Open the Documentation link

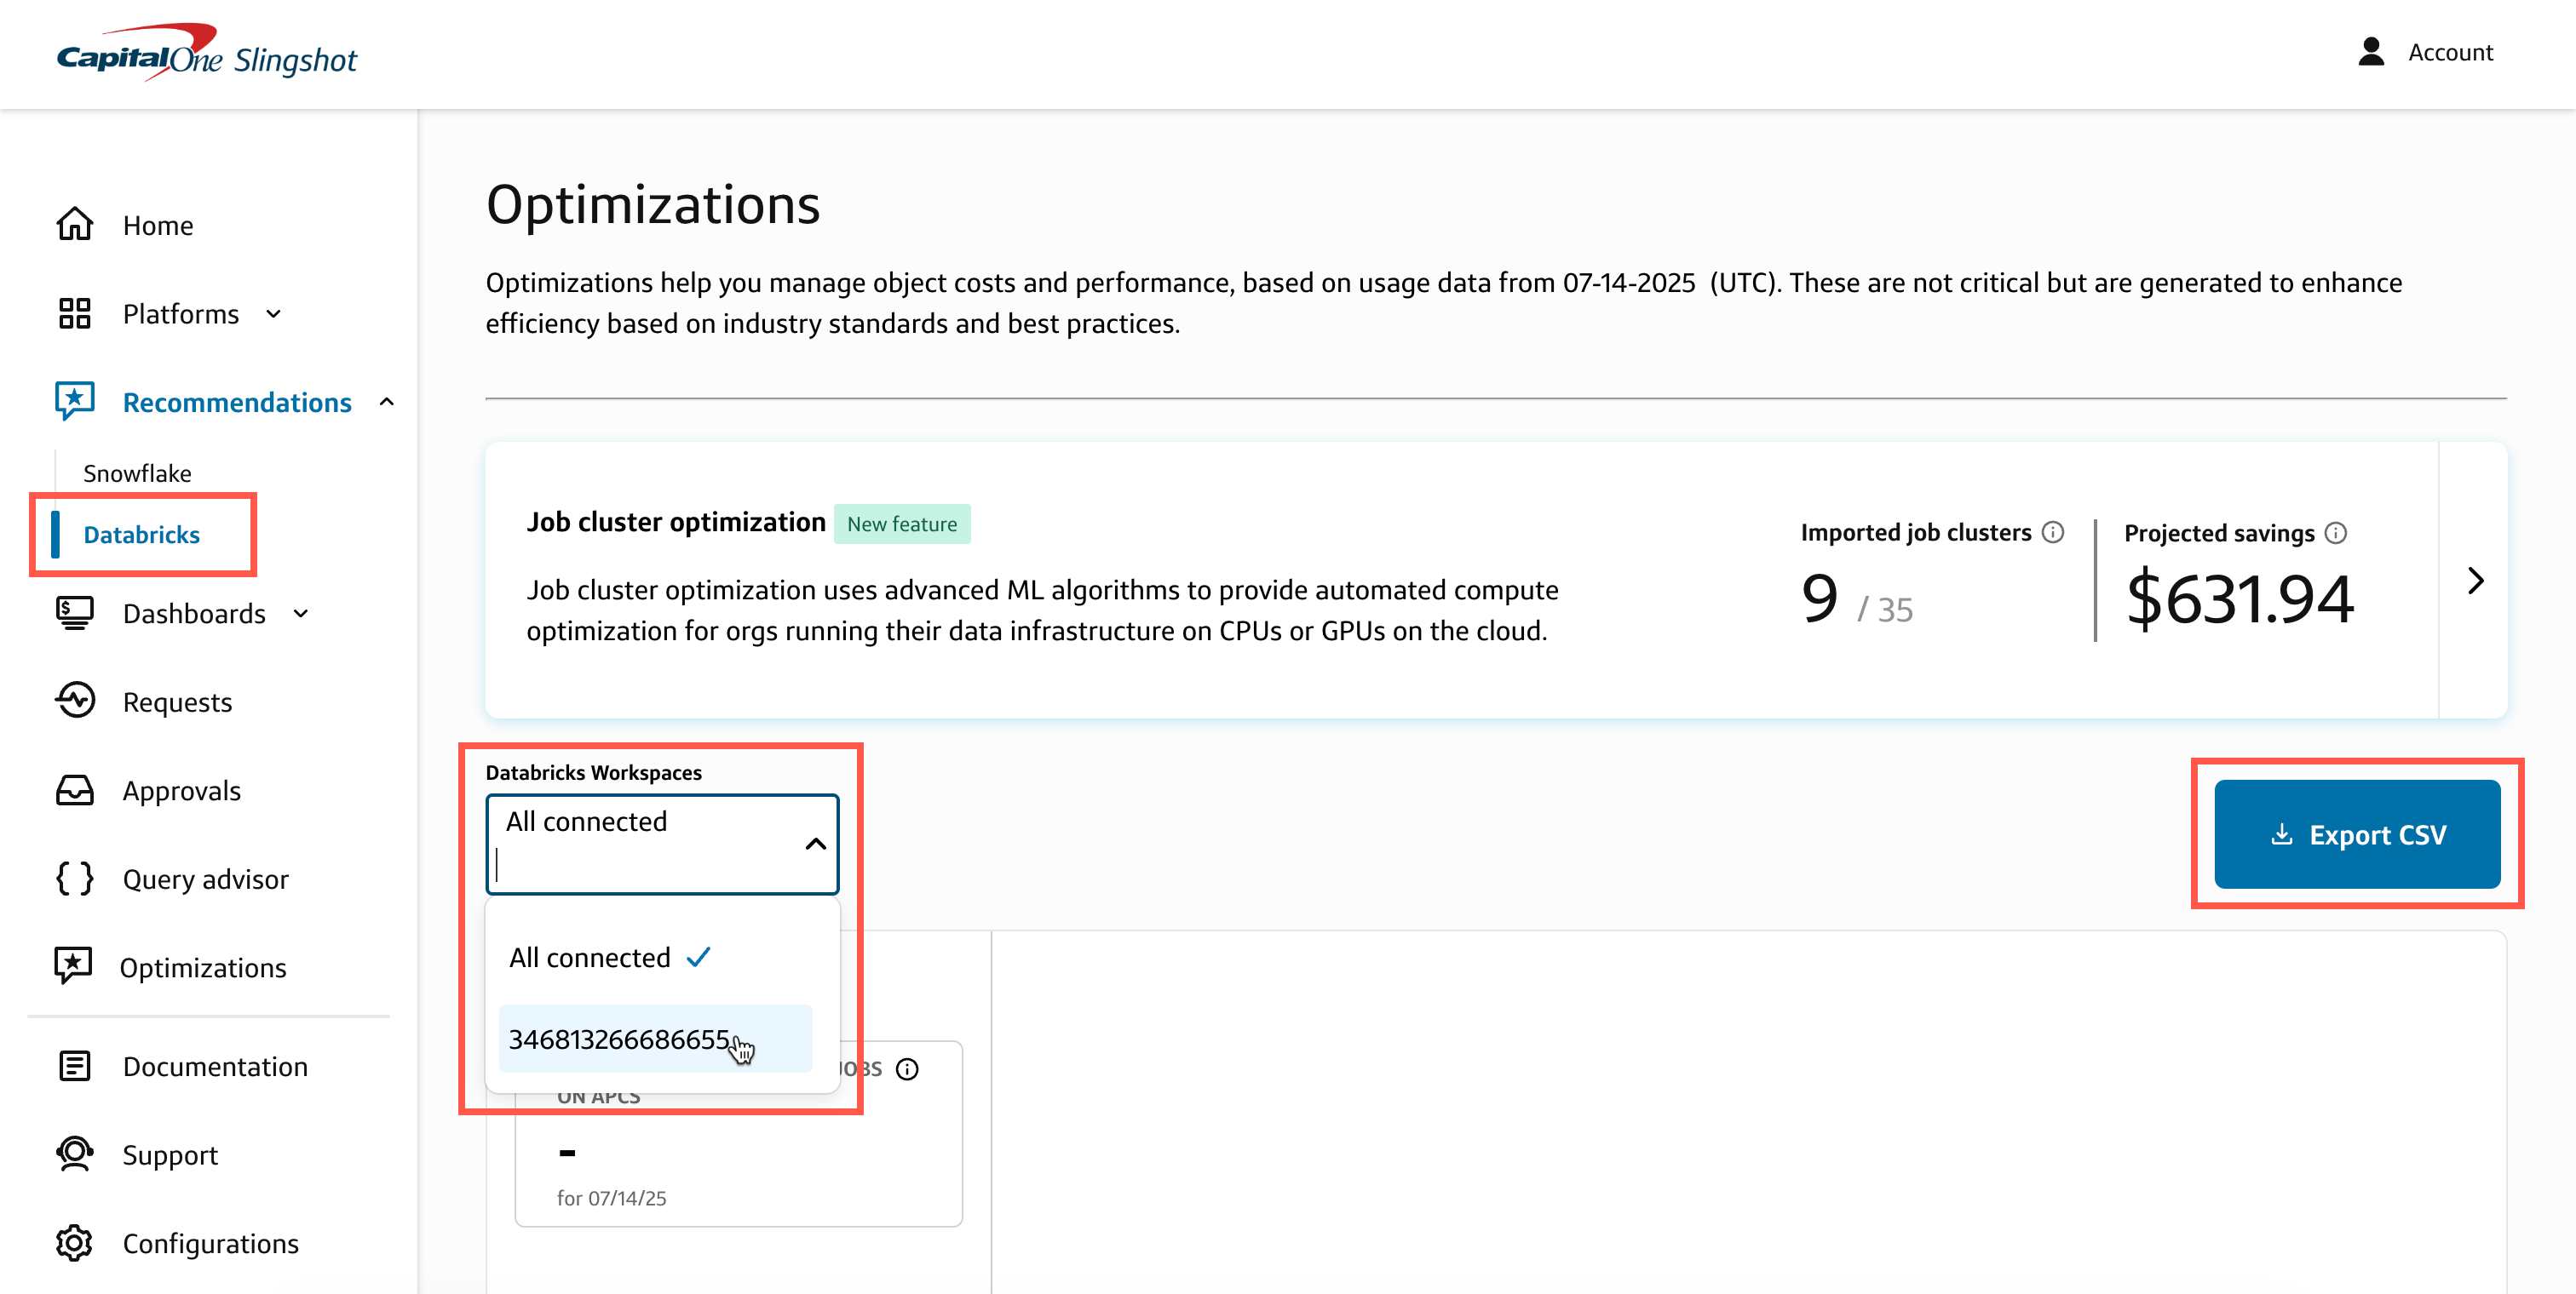(x=215, y=1068)
